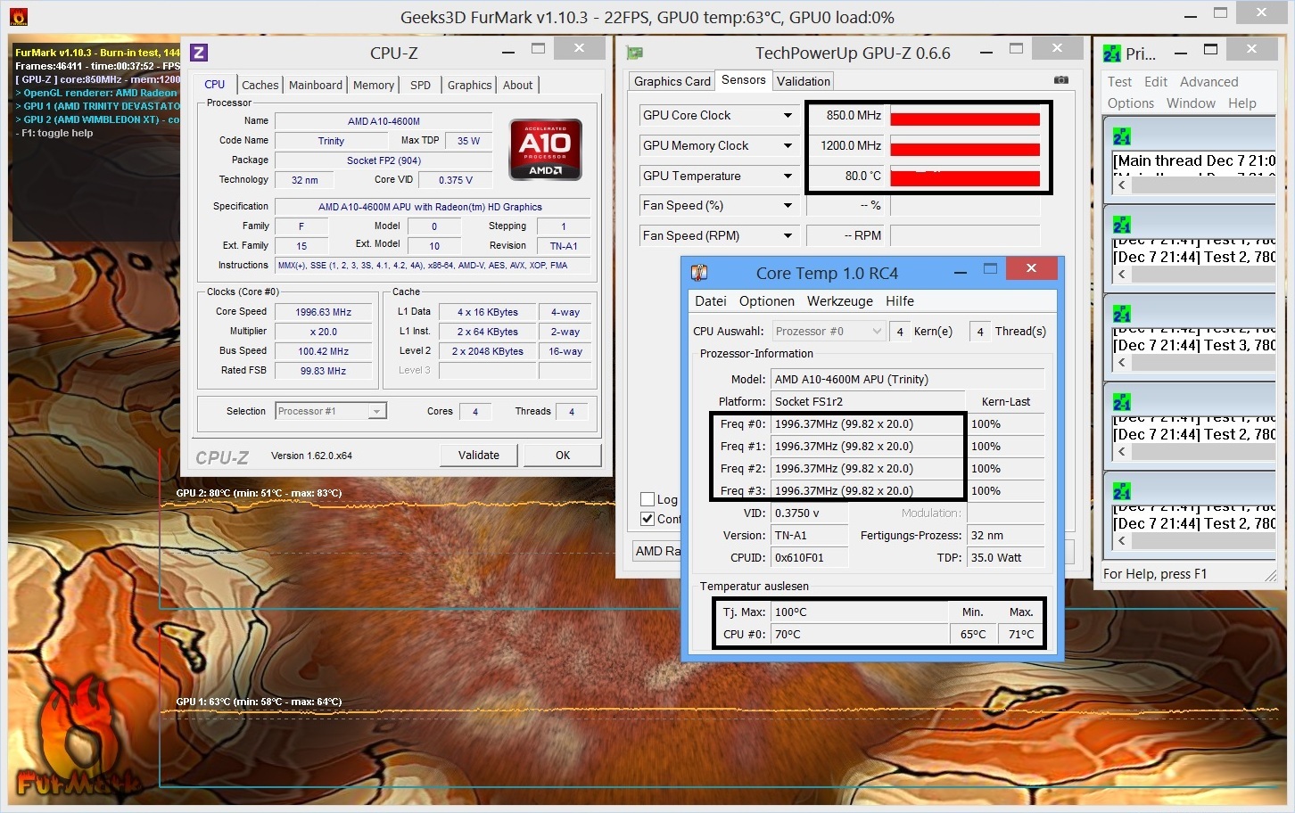Click the '80.0 °C' GPU Temperature reading
Screen dimensions: 1295x813
pos(846,177)
